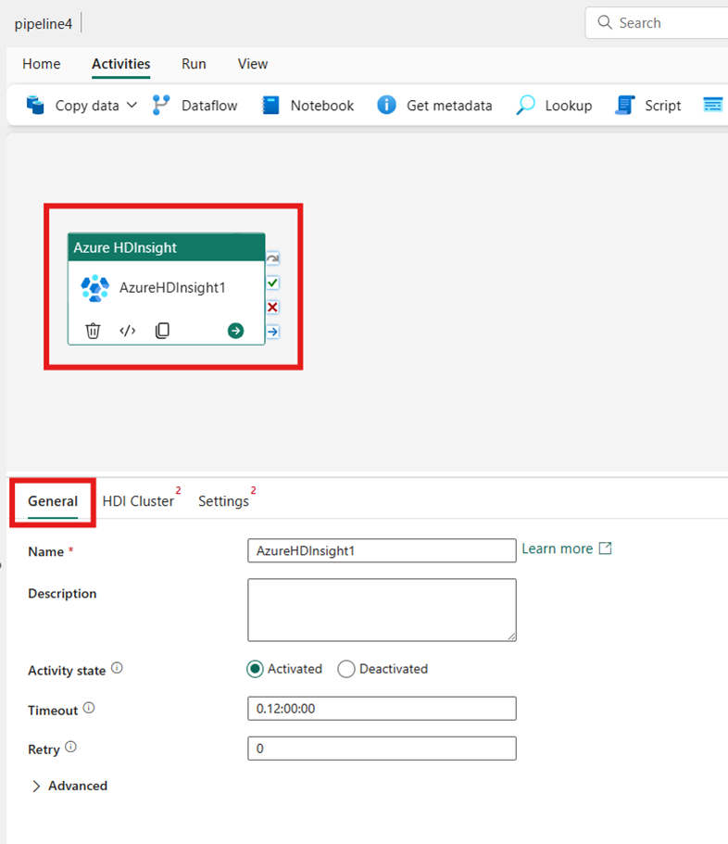The height and width of the screenshot is (844, 728).
Task: Select the Deactivated radio button
Action: (346, 669)
